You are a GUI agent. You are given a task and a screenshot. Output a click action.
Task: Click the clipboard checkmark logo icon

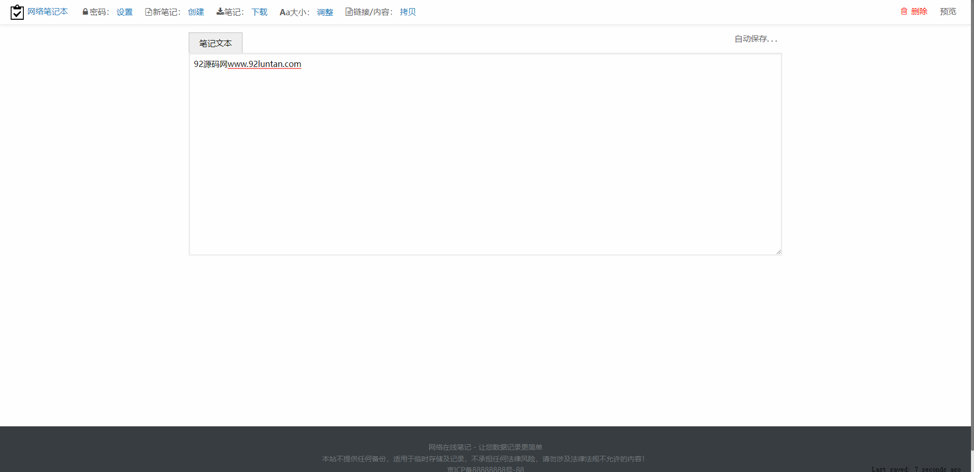17,12
